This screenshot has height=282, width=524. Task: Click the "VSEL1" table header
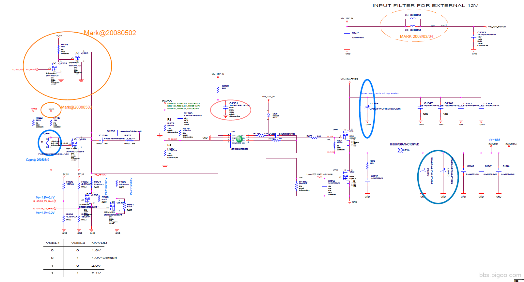pos(53,243)
